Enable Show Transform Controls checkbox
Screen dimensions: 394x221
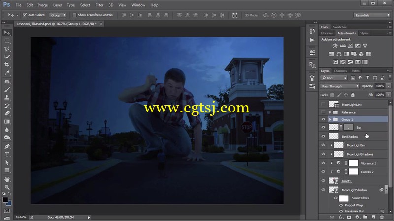74,15
